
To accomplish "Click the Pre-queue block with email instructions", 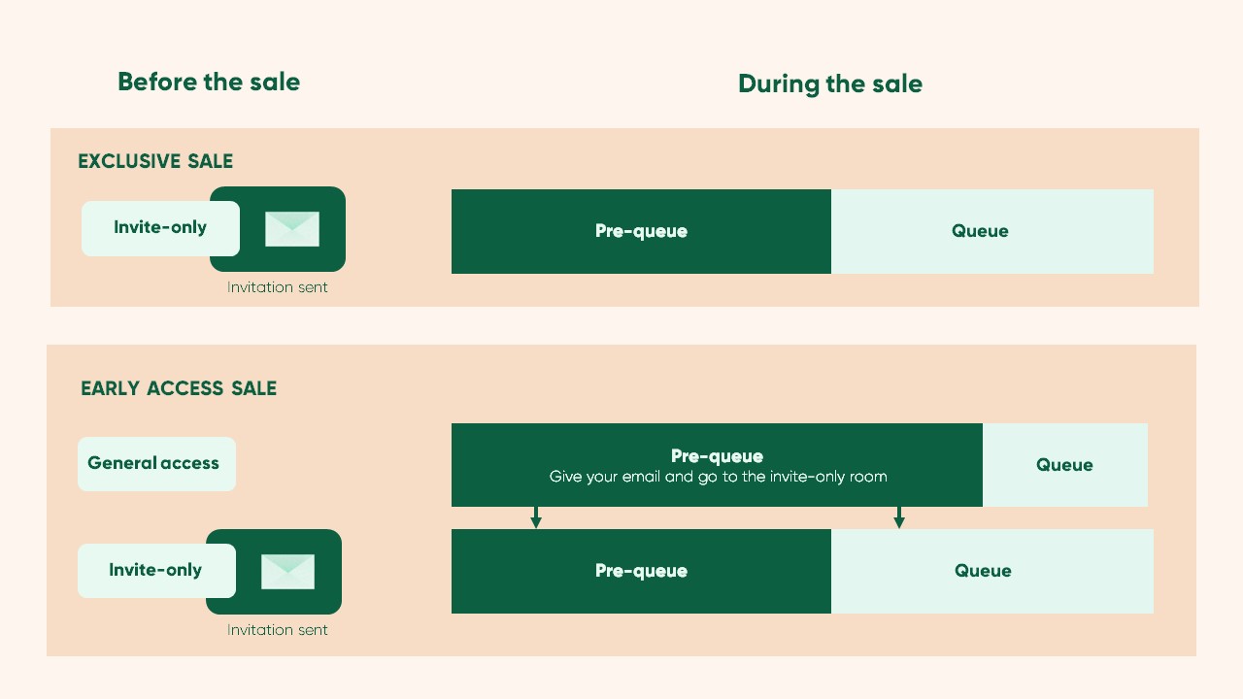I will (x=717, y=465).
